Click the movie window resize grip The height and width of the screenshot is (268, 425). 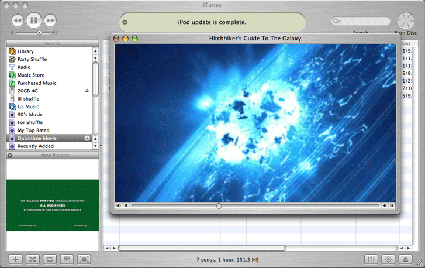click(397, 211)
